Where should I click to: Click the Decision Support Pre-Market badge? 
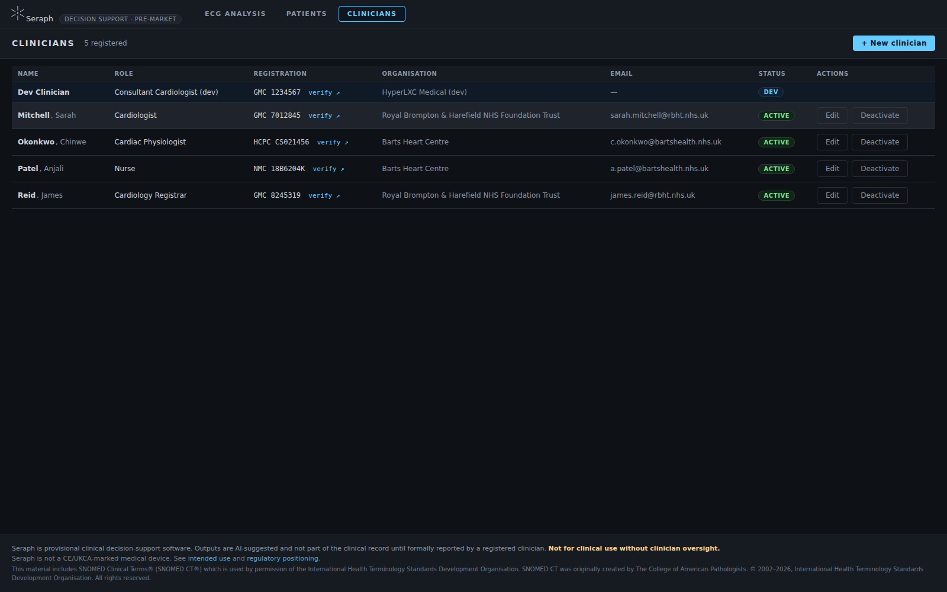120,19
